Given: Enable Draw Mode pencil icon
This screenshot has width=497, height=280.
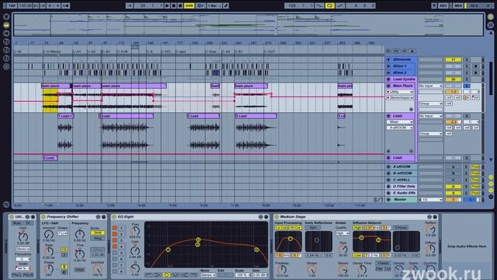Looking at the screenshot, I should [226, 5].
